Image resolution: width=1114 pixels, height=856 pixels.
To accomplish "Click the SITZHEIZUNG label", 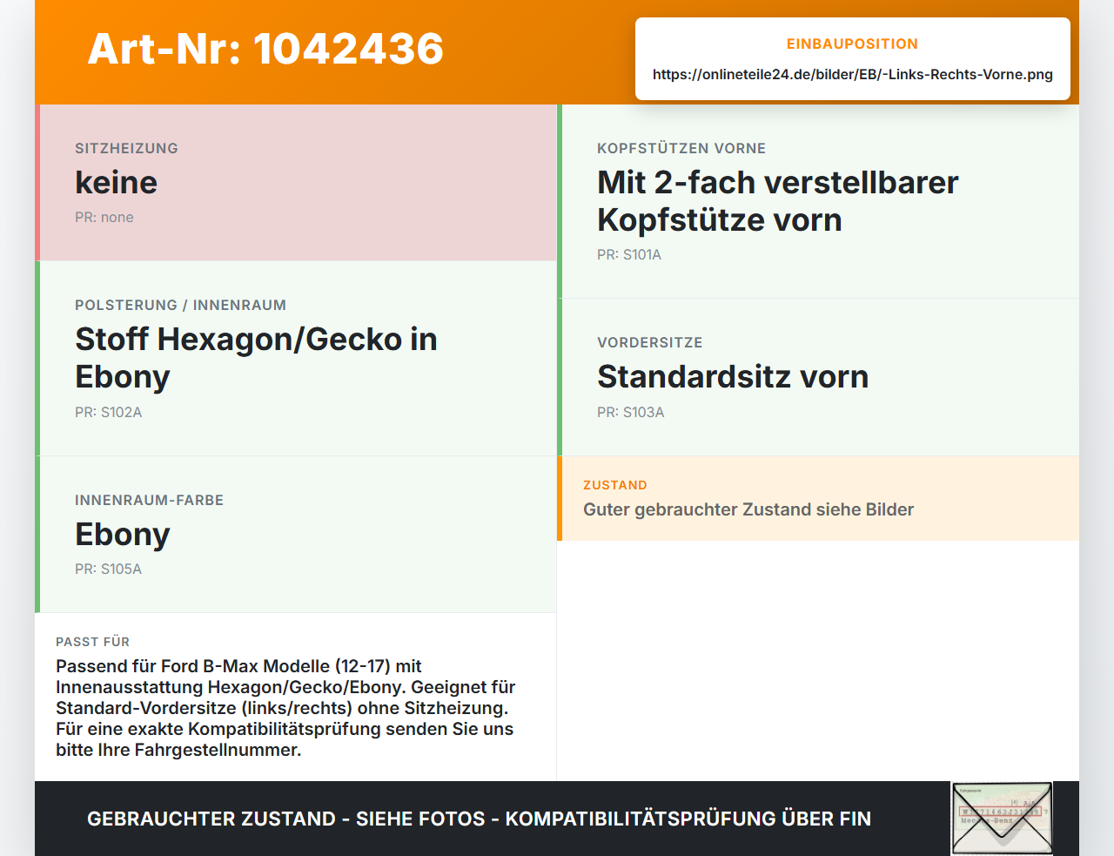I will pyautogui.click(x=126, y=148).
